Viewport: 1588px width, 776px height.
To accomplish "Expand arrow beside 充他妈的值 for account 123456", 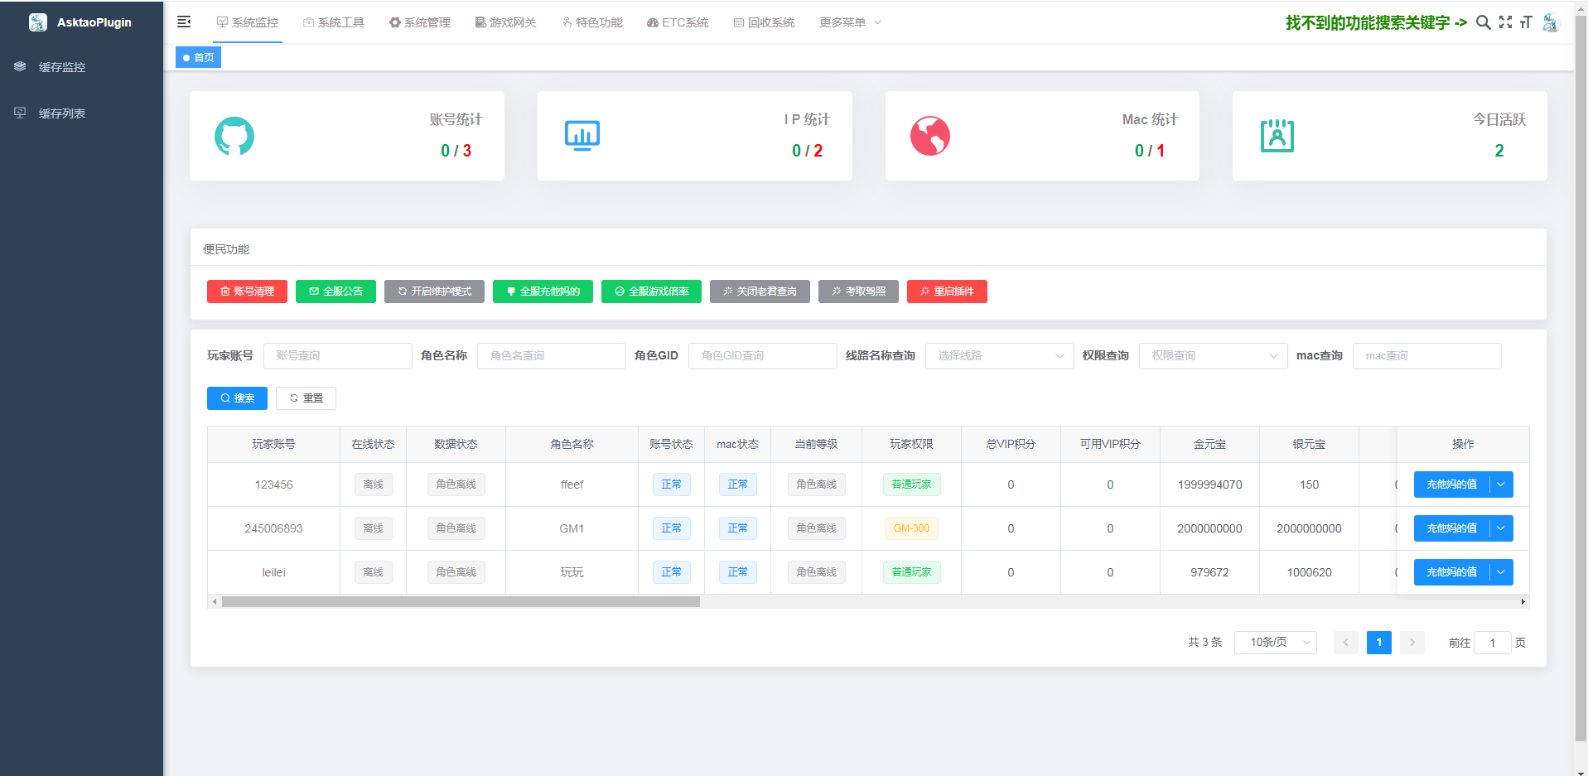I will [1501, 484].
